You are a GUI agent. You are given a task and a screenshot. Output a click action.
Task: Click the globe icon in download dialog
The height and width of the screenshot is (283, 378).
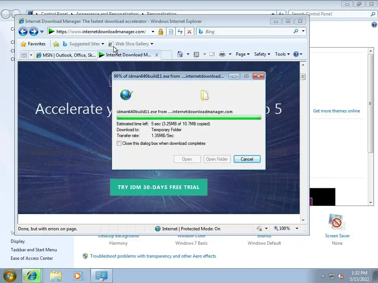pyautogui.click(x=126, y=95)
